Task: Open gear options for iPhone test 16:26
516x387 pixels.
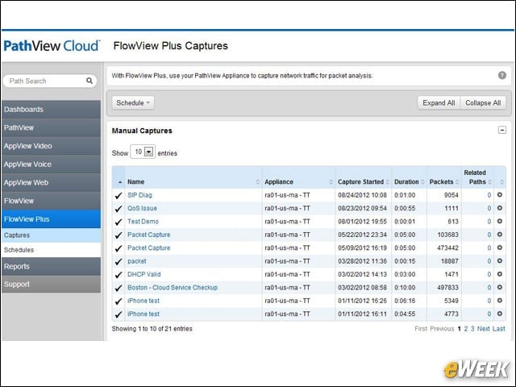Action: (500, 301)
